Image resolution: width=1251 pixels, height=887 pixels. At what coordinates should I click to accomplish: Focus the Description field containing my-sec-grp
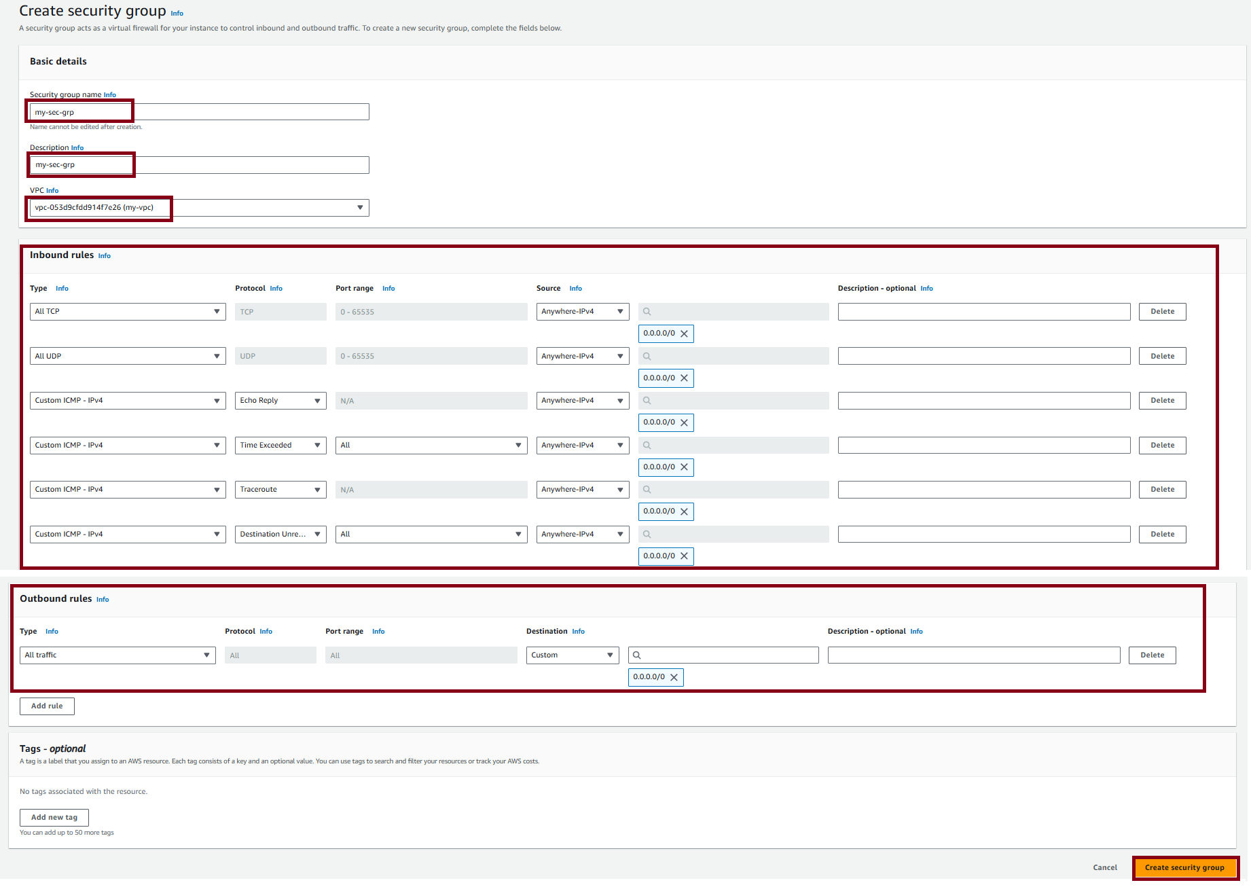pos(199,165)
